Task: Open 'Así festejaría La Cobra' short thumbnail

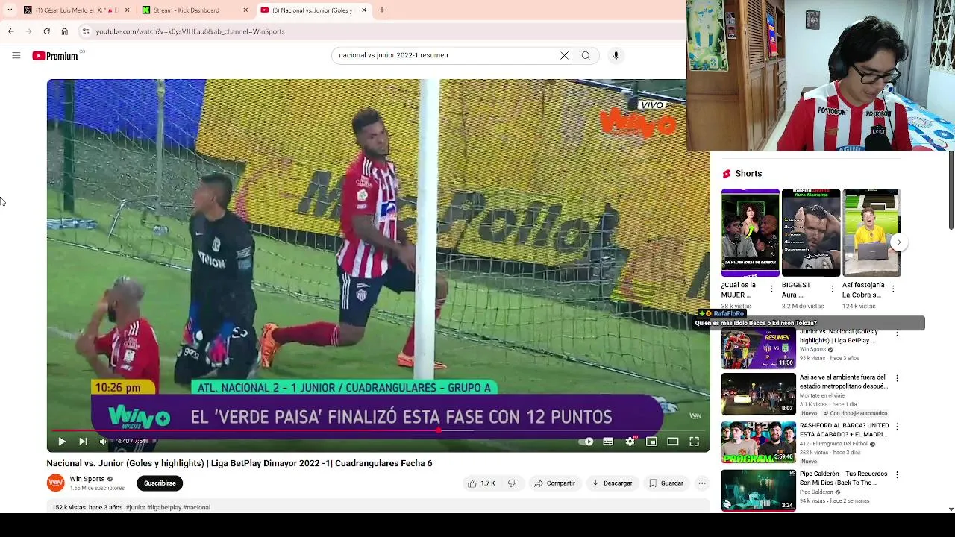Action: [x=871, y=233]
